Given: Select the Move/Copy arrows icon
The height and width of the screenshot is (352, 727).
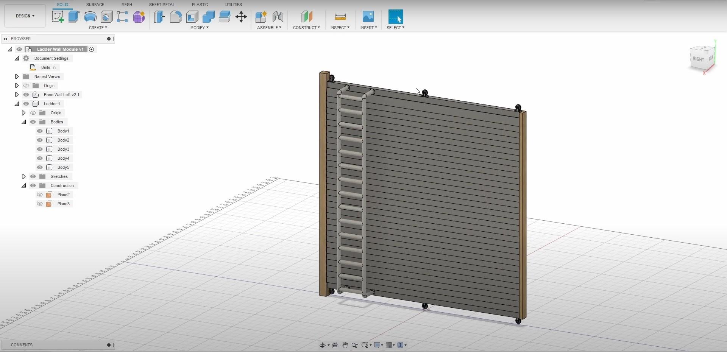Looking at the screenshot, I should point(241,17).
